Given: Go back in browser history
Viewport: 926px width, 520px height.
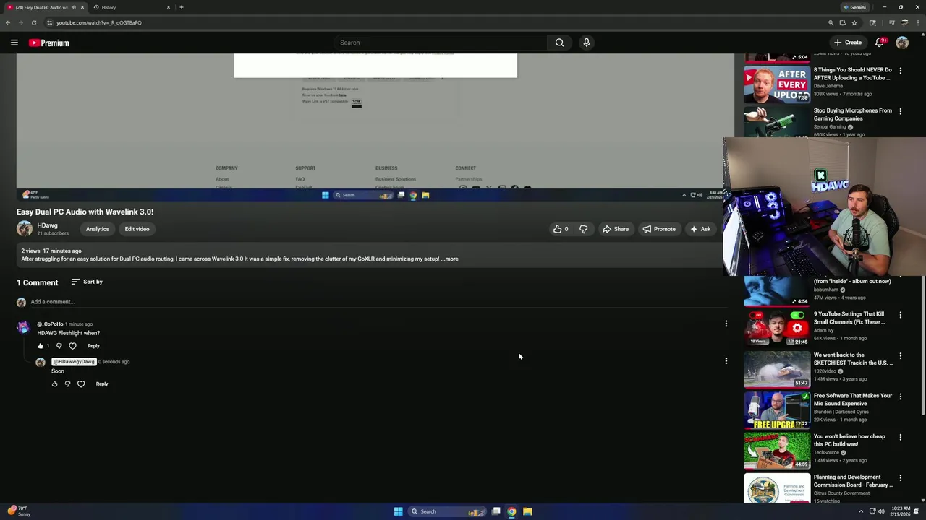Looking at the screenshot, I should pos(7,22).
